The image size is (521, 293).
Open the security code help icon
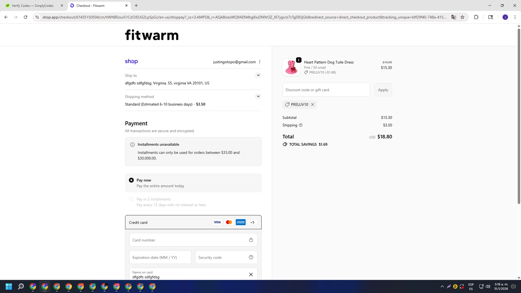[x=251, y=257]
